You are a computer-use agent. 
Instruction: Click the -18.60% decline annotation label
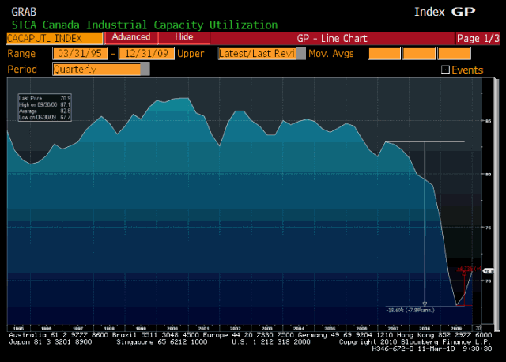pyautogui.click(x=410, y=310)
